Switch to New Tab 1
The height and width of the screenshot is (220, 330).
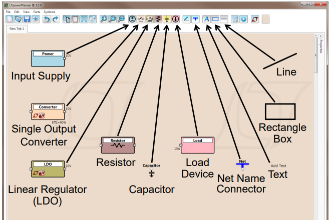(18, 29)
